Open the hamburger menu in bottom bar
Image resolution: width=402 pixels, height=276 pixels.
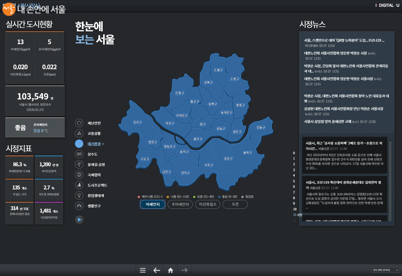tap(143, 270)
